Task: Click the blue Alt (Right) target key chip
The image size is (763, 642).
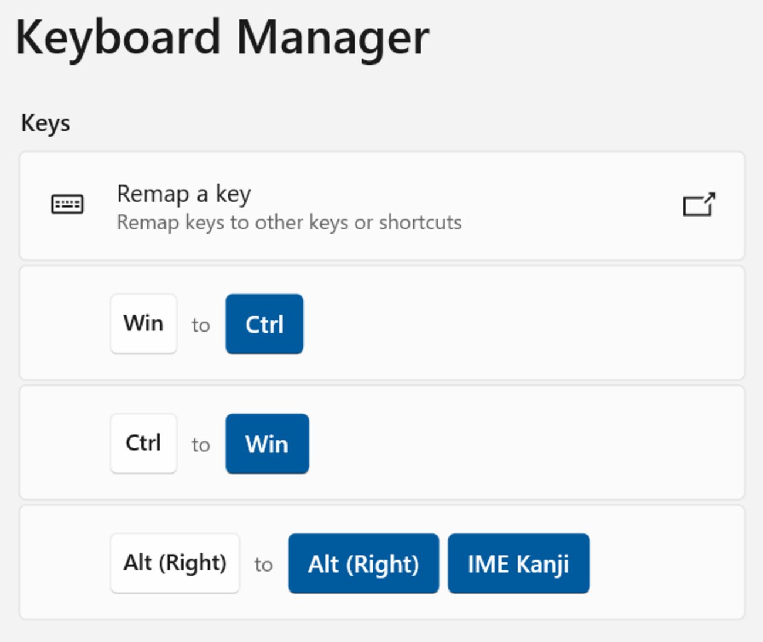Action: point(364,563)
